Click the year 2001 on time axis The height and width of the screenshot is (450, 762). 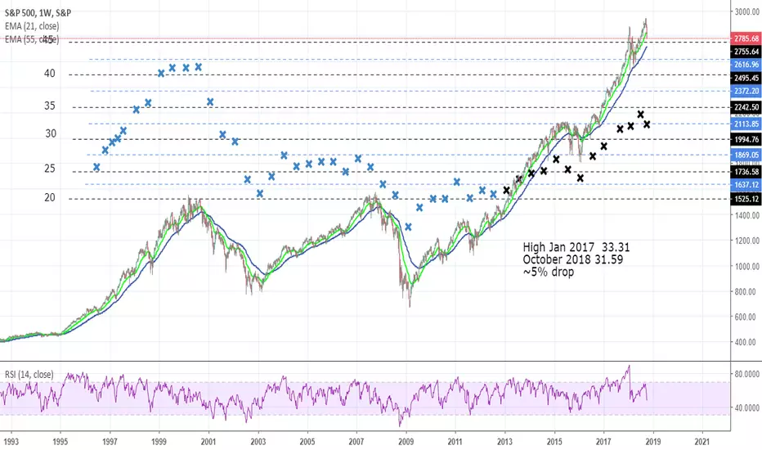[208, 442]
